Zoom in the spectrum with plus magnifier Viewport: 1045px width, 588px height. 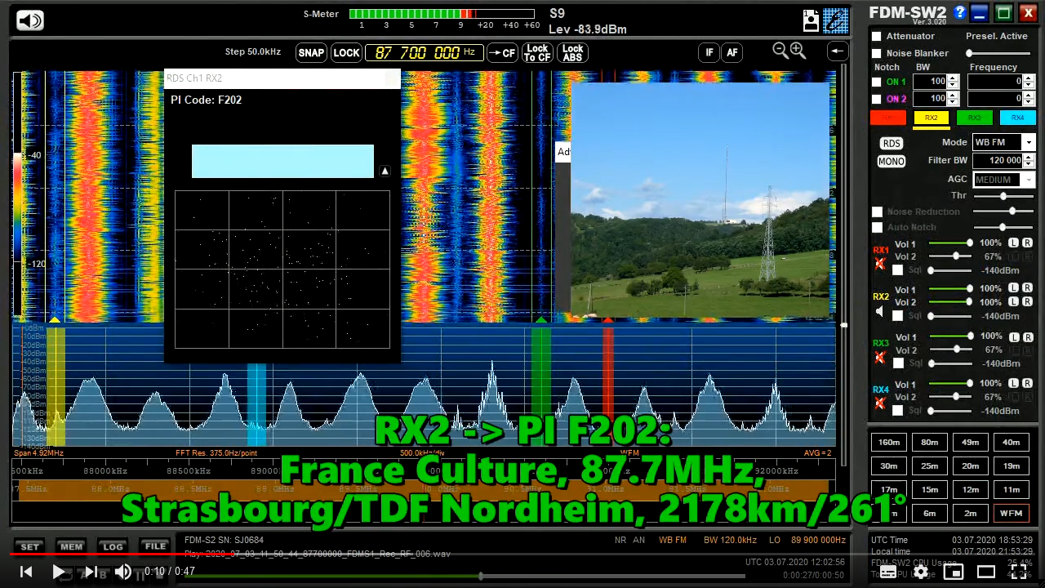pyautogui.click(x=798, y=51)
